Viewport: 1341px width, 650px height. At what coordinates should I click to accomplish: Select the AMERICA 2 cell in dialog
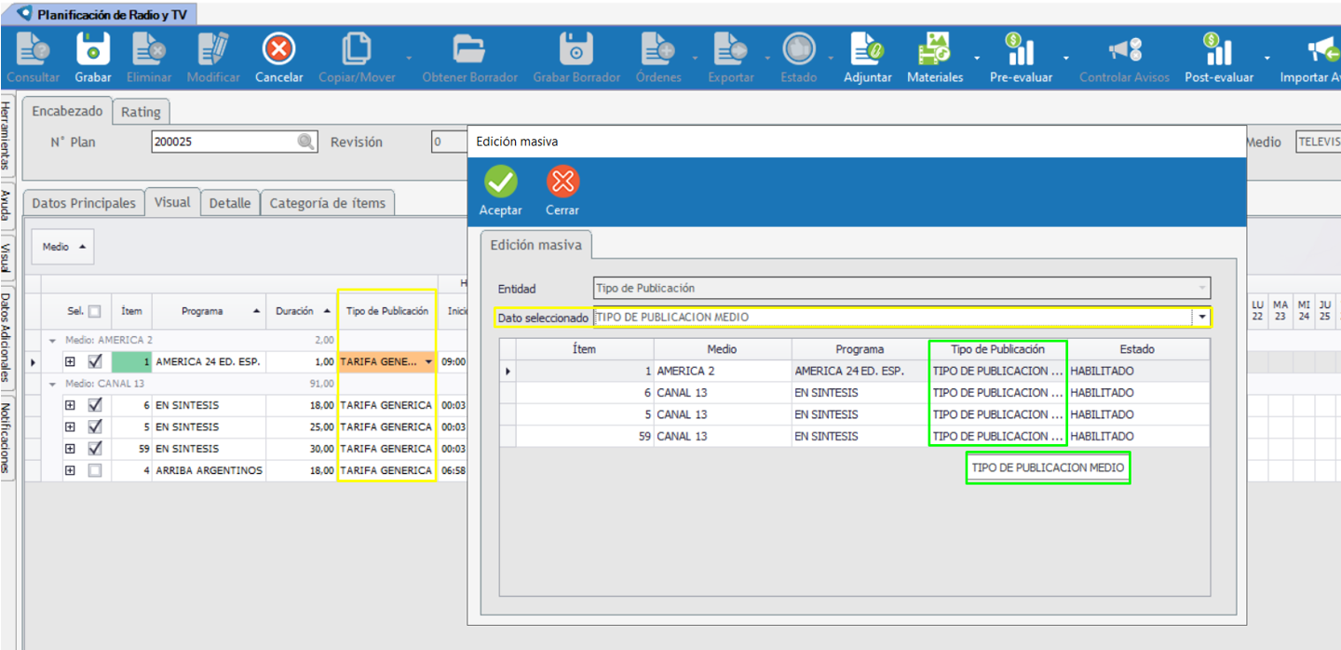(x=723, y=371)
